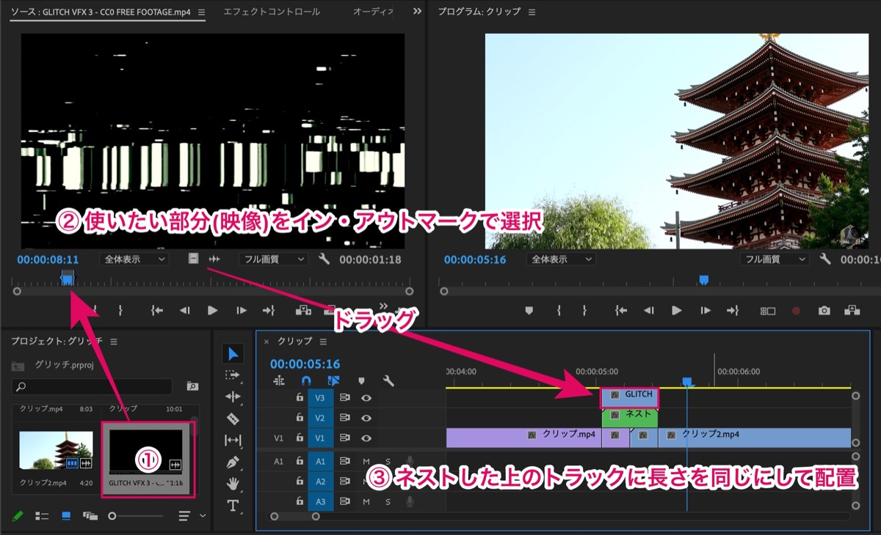The width and height of the screenshot is (881, 535).
Task: Solo audio track A3
Action: (x=388, y=502)
